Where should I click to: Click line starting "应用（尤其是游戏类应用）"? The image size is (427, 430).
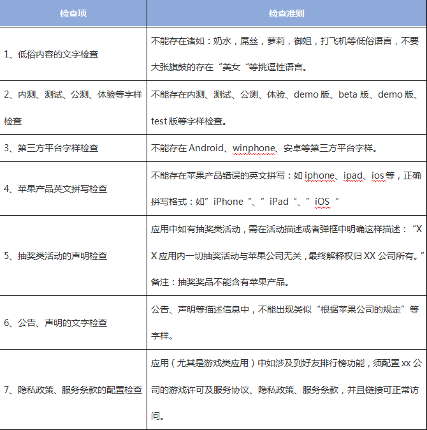tap(287, 363)
